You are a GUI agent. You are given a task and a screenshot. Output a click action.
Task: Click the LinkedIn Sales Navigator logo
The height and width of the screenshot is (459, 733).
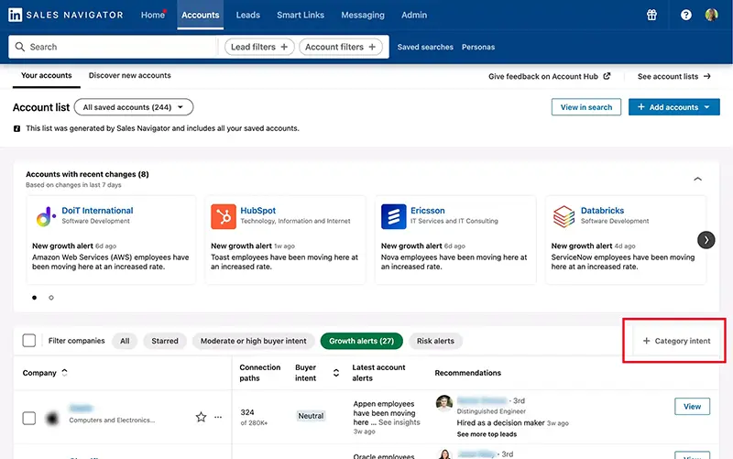click(65, 15)
